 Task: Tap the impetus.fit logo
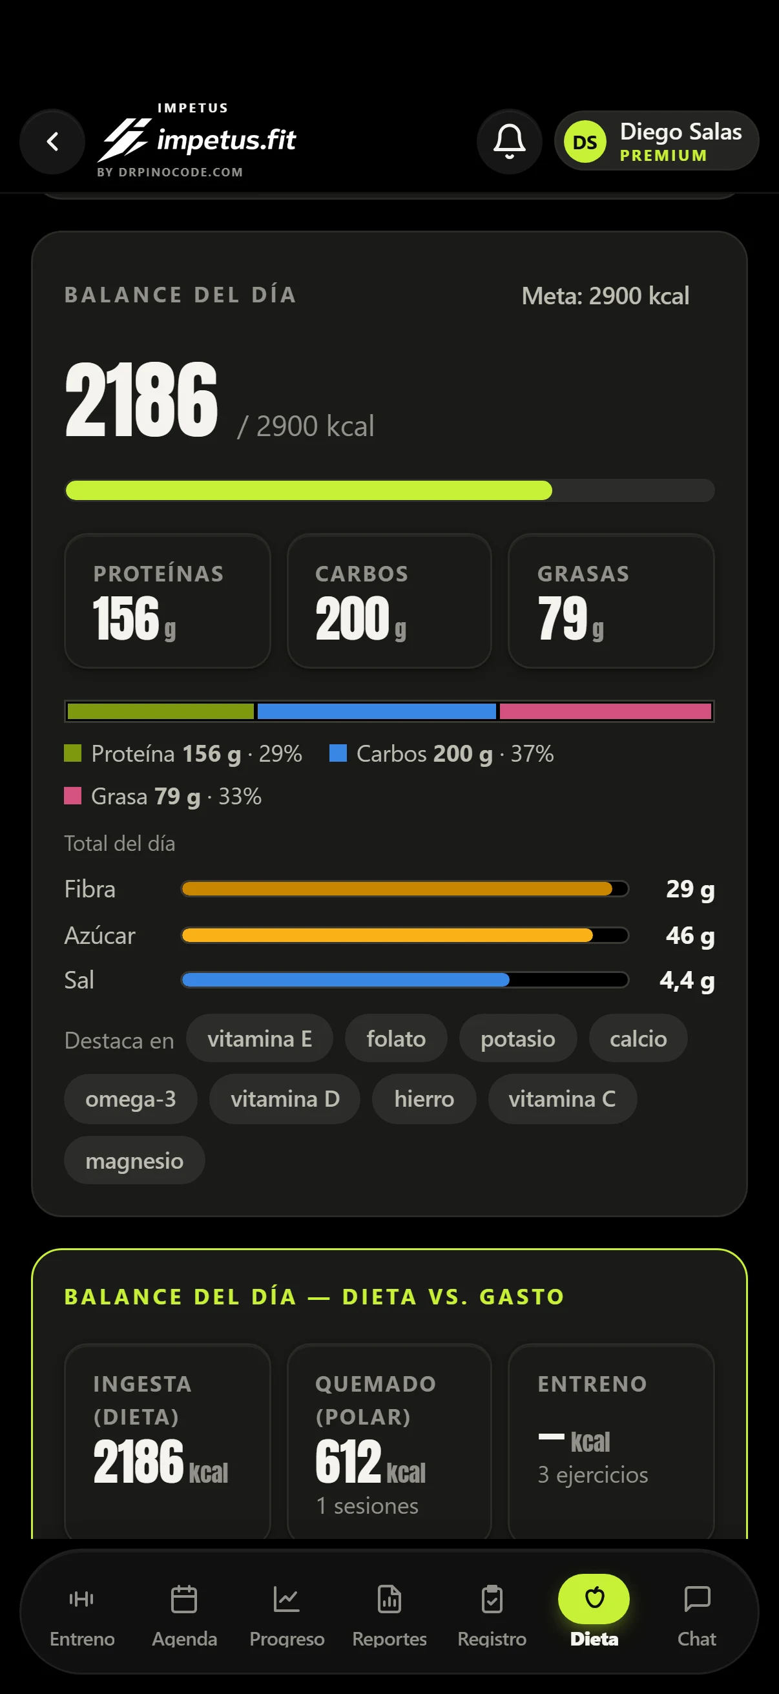coord(196,140)
